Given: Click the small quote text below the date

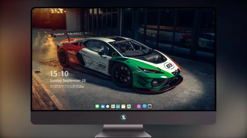Looking at the screenshot, I should [x=67, y=86].
